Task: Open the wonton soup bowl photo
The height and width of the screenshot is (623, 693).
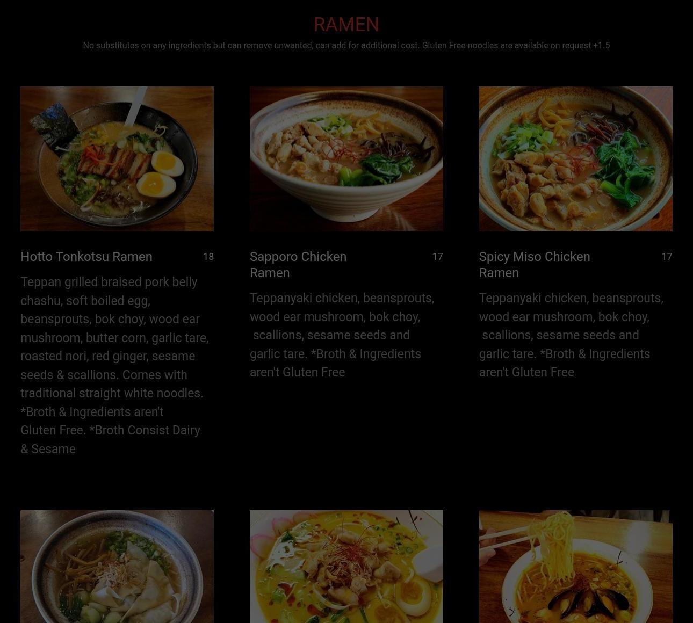Action: pos(117,567)
